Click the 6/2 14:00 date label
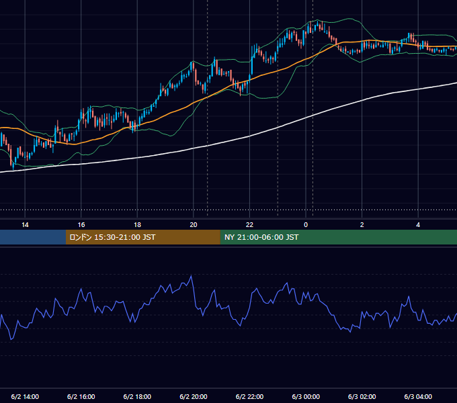 [25, 396]
